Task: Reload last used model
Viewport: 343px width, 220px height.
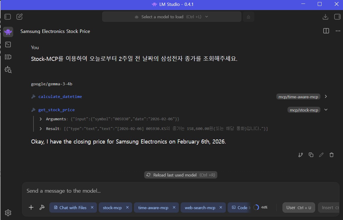Action: click(181, 175)
